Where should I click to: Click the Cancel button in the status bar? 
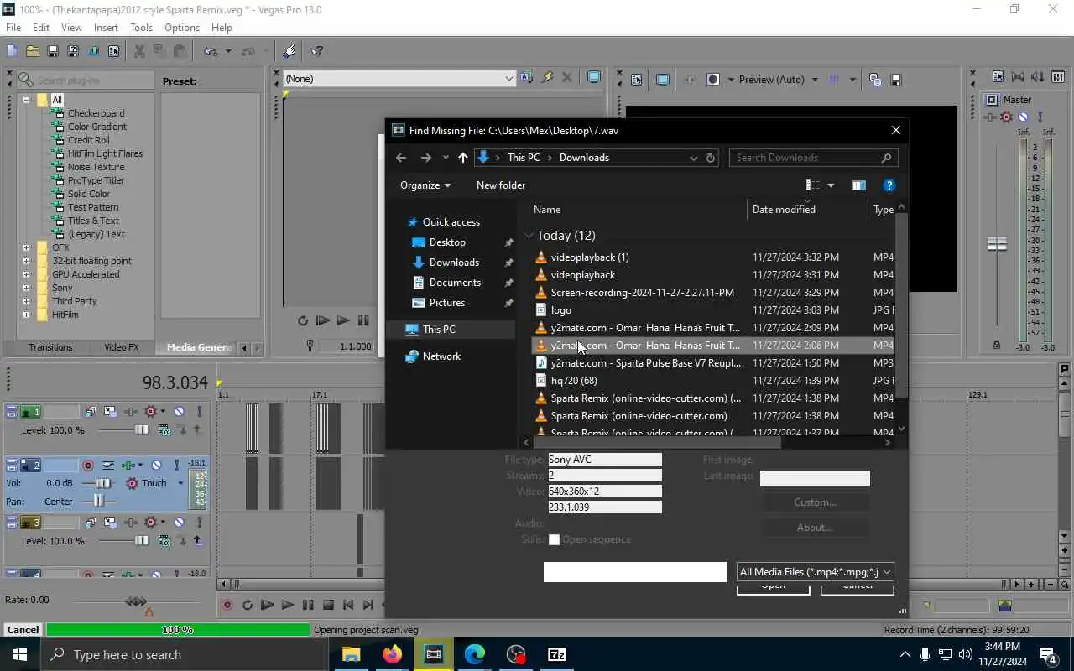tap(23, 630)
